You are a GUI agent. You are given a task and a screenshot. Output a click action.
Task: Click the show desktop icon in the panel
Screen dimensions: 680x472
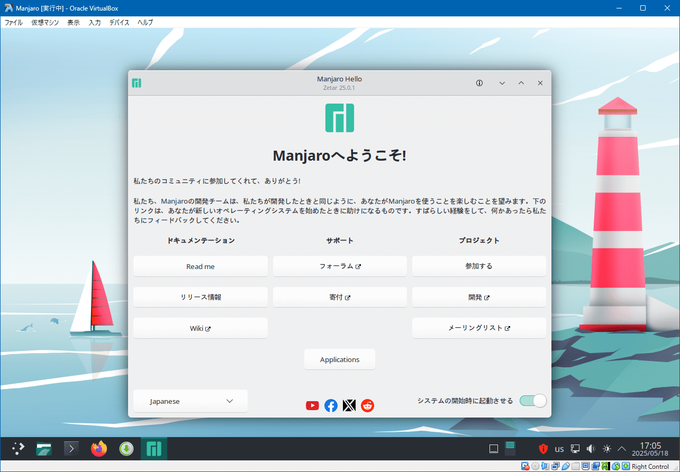494,449
